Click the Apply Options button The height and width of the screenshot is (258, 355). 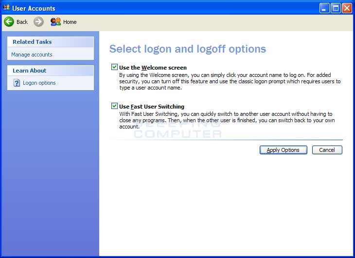[283, 150]
